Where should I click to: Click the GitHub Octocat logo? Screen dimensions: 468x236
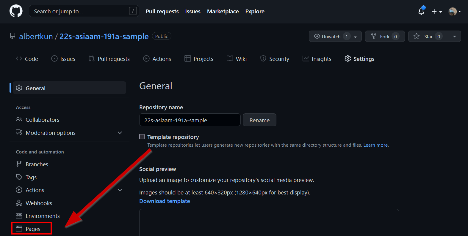[16, 11]
